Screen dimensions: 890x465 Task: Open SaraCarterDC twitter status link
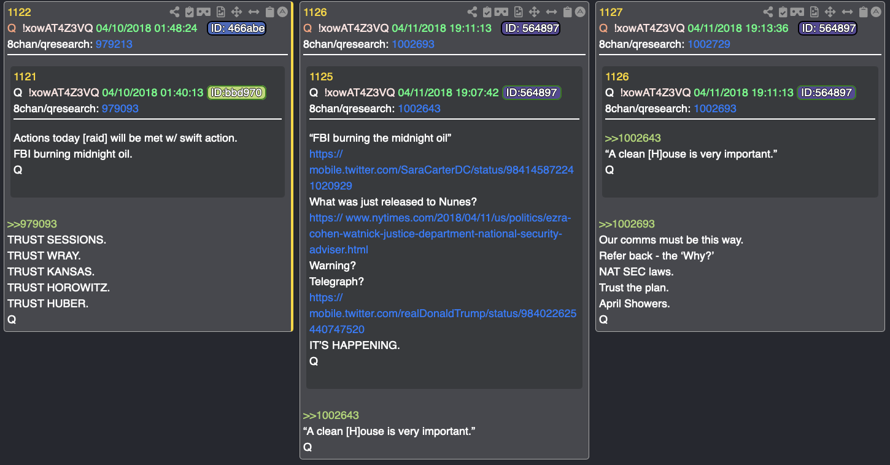pos(441,170)
